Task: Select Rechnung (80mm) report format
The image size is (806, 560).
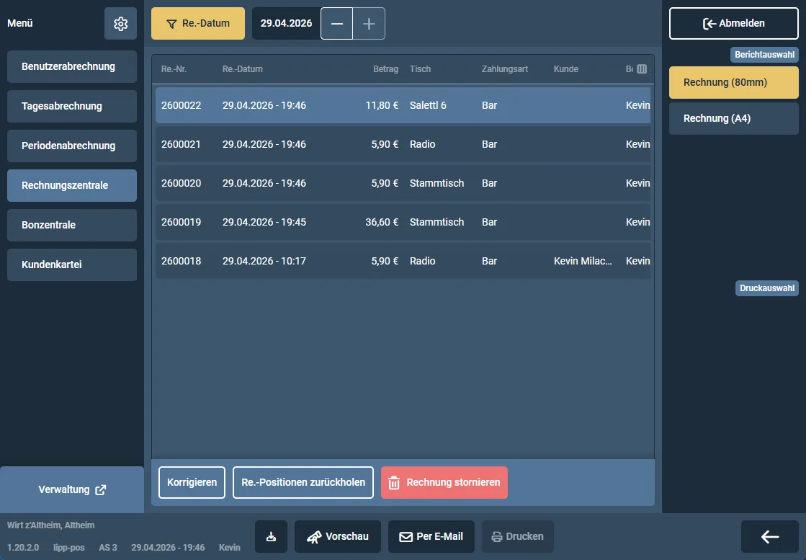Action: pos(733,82)
